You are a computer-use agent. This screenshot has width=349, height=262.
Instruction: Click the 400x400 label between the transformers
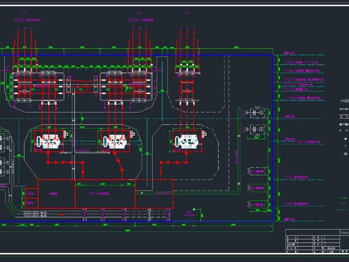click(82, 150)
